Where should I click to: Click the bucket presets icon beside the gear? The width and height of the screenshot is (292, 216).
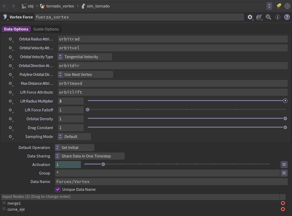(259, 17)
